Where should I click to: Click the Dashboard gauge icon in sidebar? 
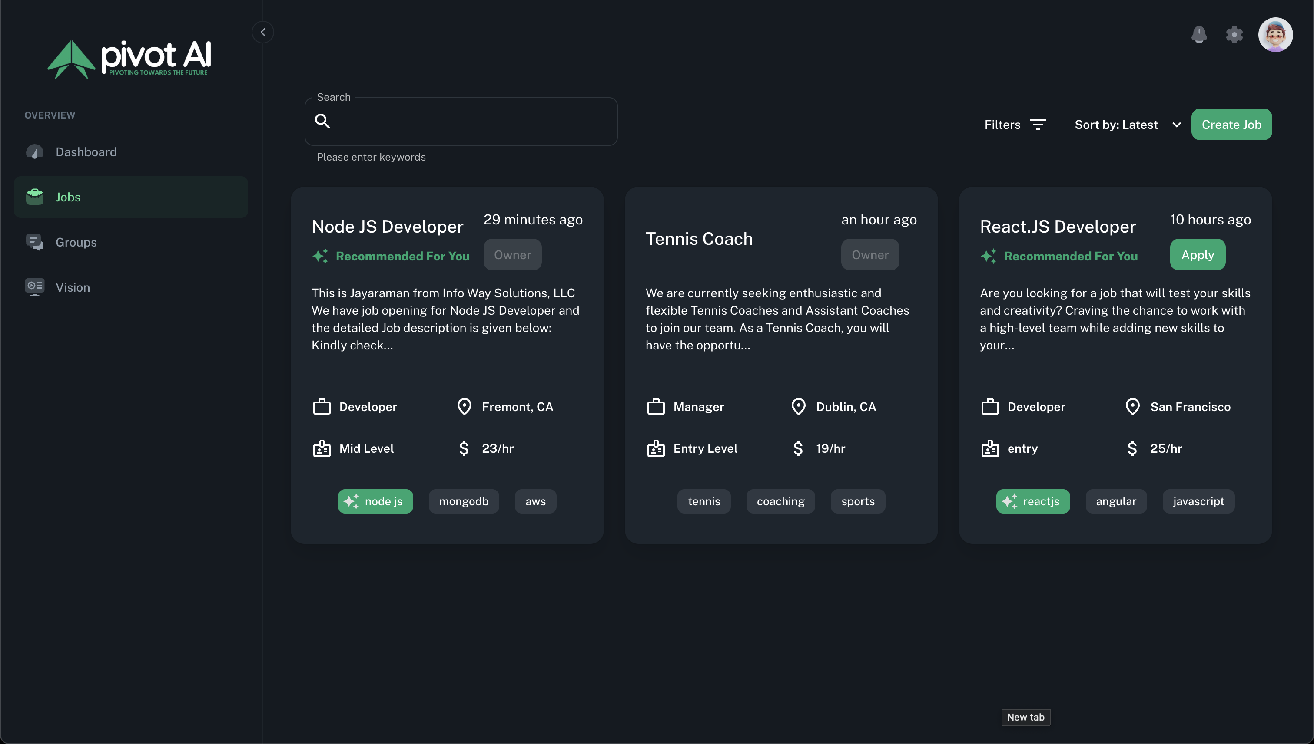35,152
